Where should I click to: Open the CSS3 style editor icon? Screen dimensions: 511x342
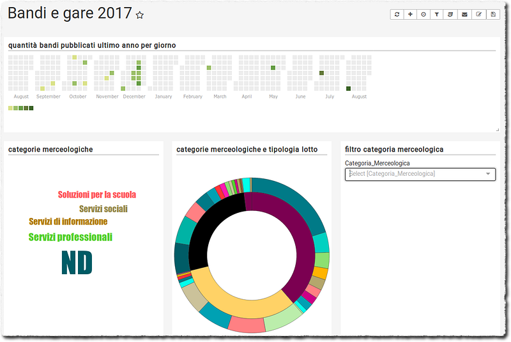point(450,14)
